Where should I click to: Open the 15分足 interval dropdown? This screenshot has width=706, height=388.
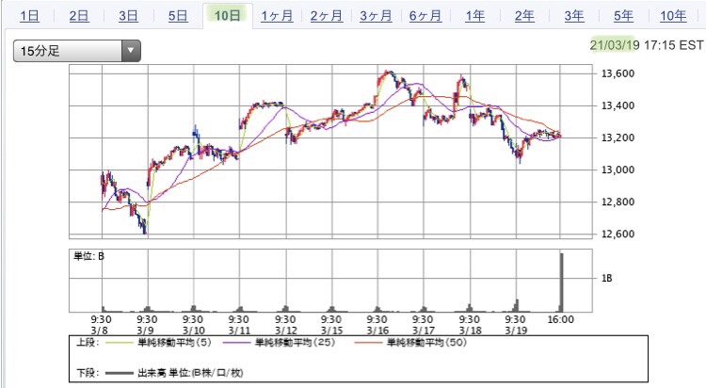point(77,51)
